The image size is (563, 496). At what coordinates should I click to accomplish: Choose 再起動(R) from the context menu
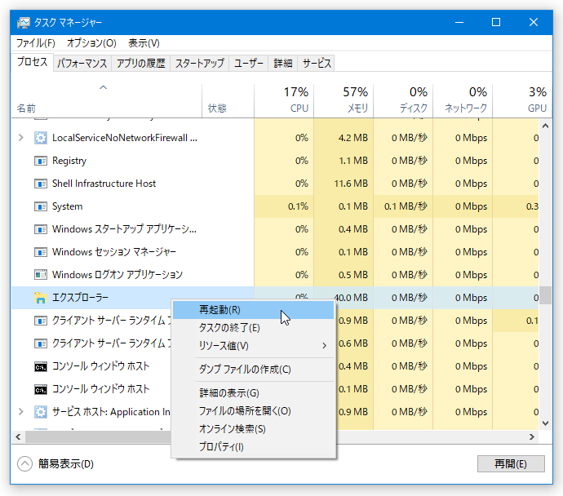254,310
